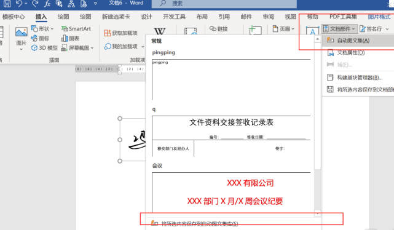394x230 pixels.
Task: Open the 开发工具 tab
Action: point(174,17)
